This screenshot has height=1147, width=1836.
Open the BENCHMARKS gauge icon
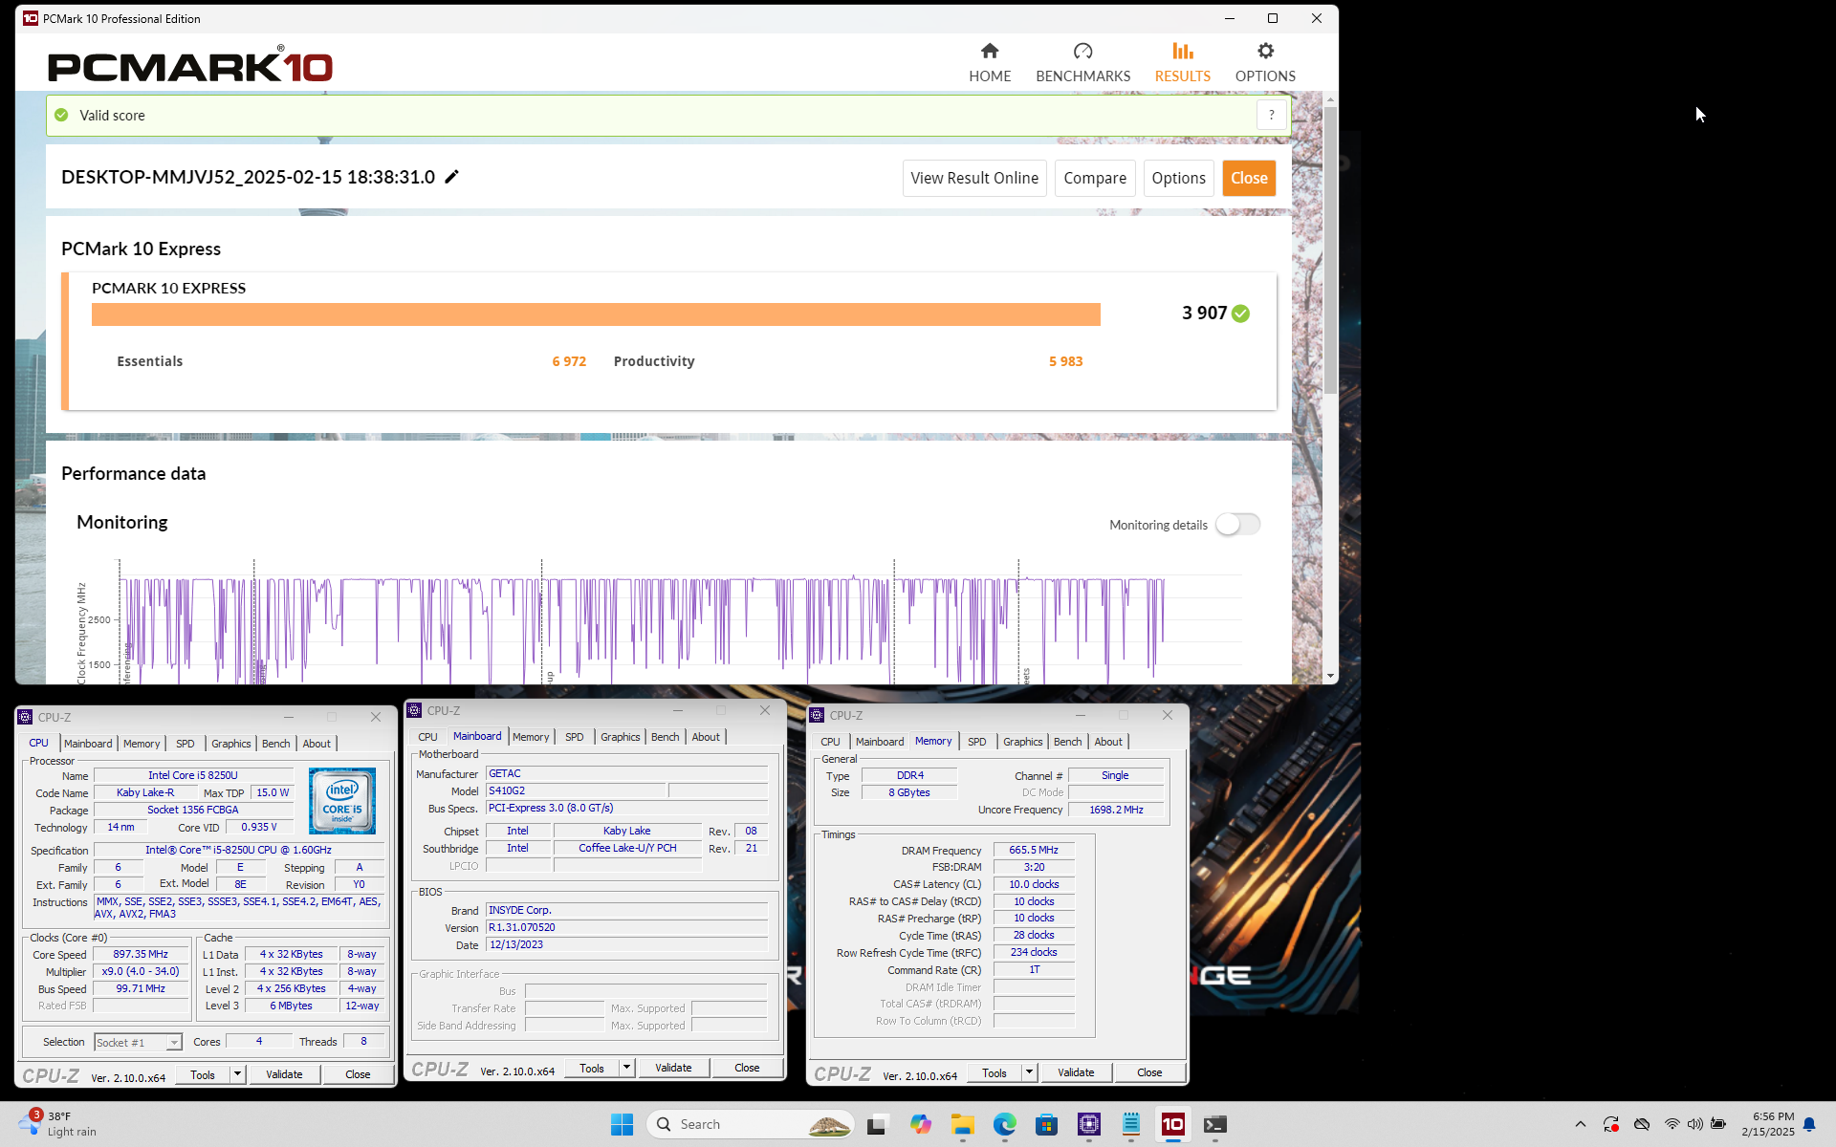(x=1082, y=51)
